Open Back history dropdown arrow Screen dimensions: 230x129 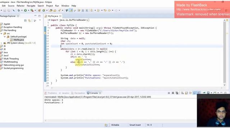(x=112, y=10)
